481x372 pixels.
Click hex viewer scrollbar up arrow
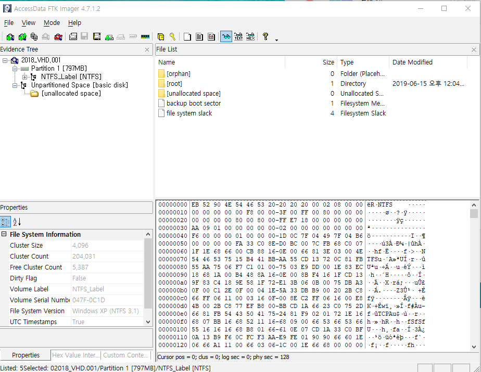tap(474, 205)
